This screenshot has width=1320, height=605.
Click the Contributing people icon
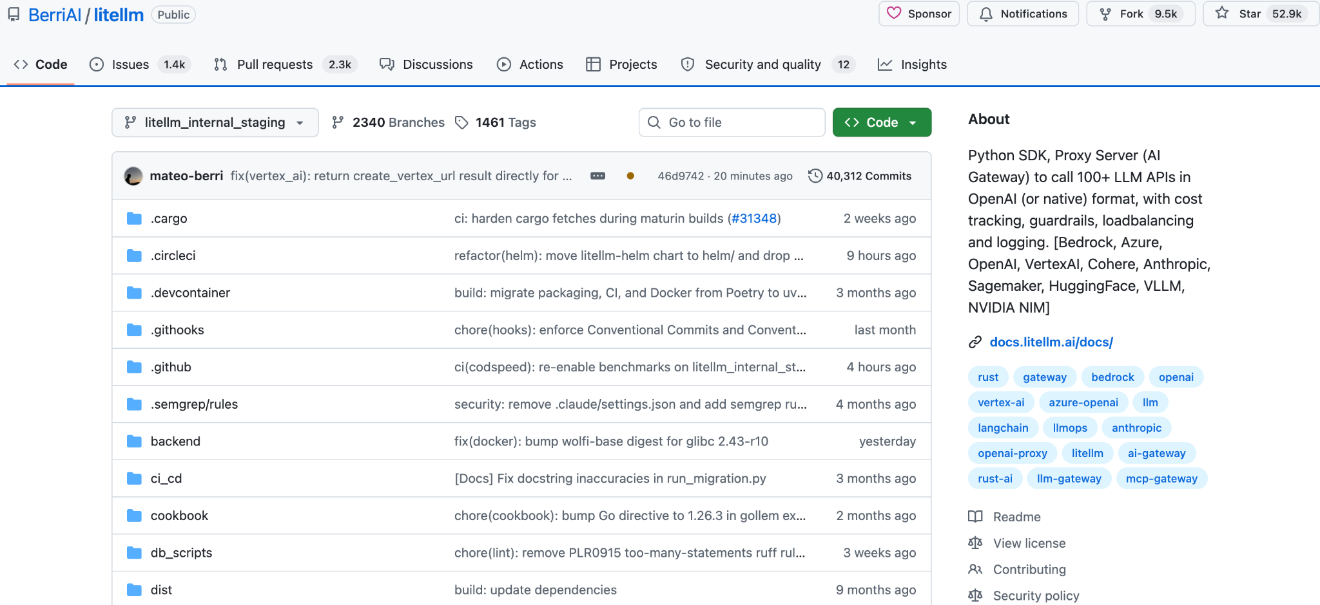[975, 570]
